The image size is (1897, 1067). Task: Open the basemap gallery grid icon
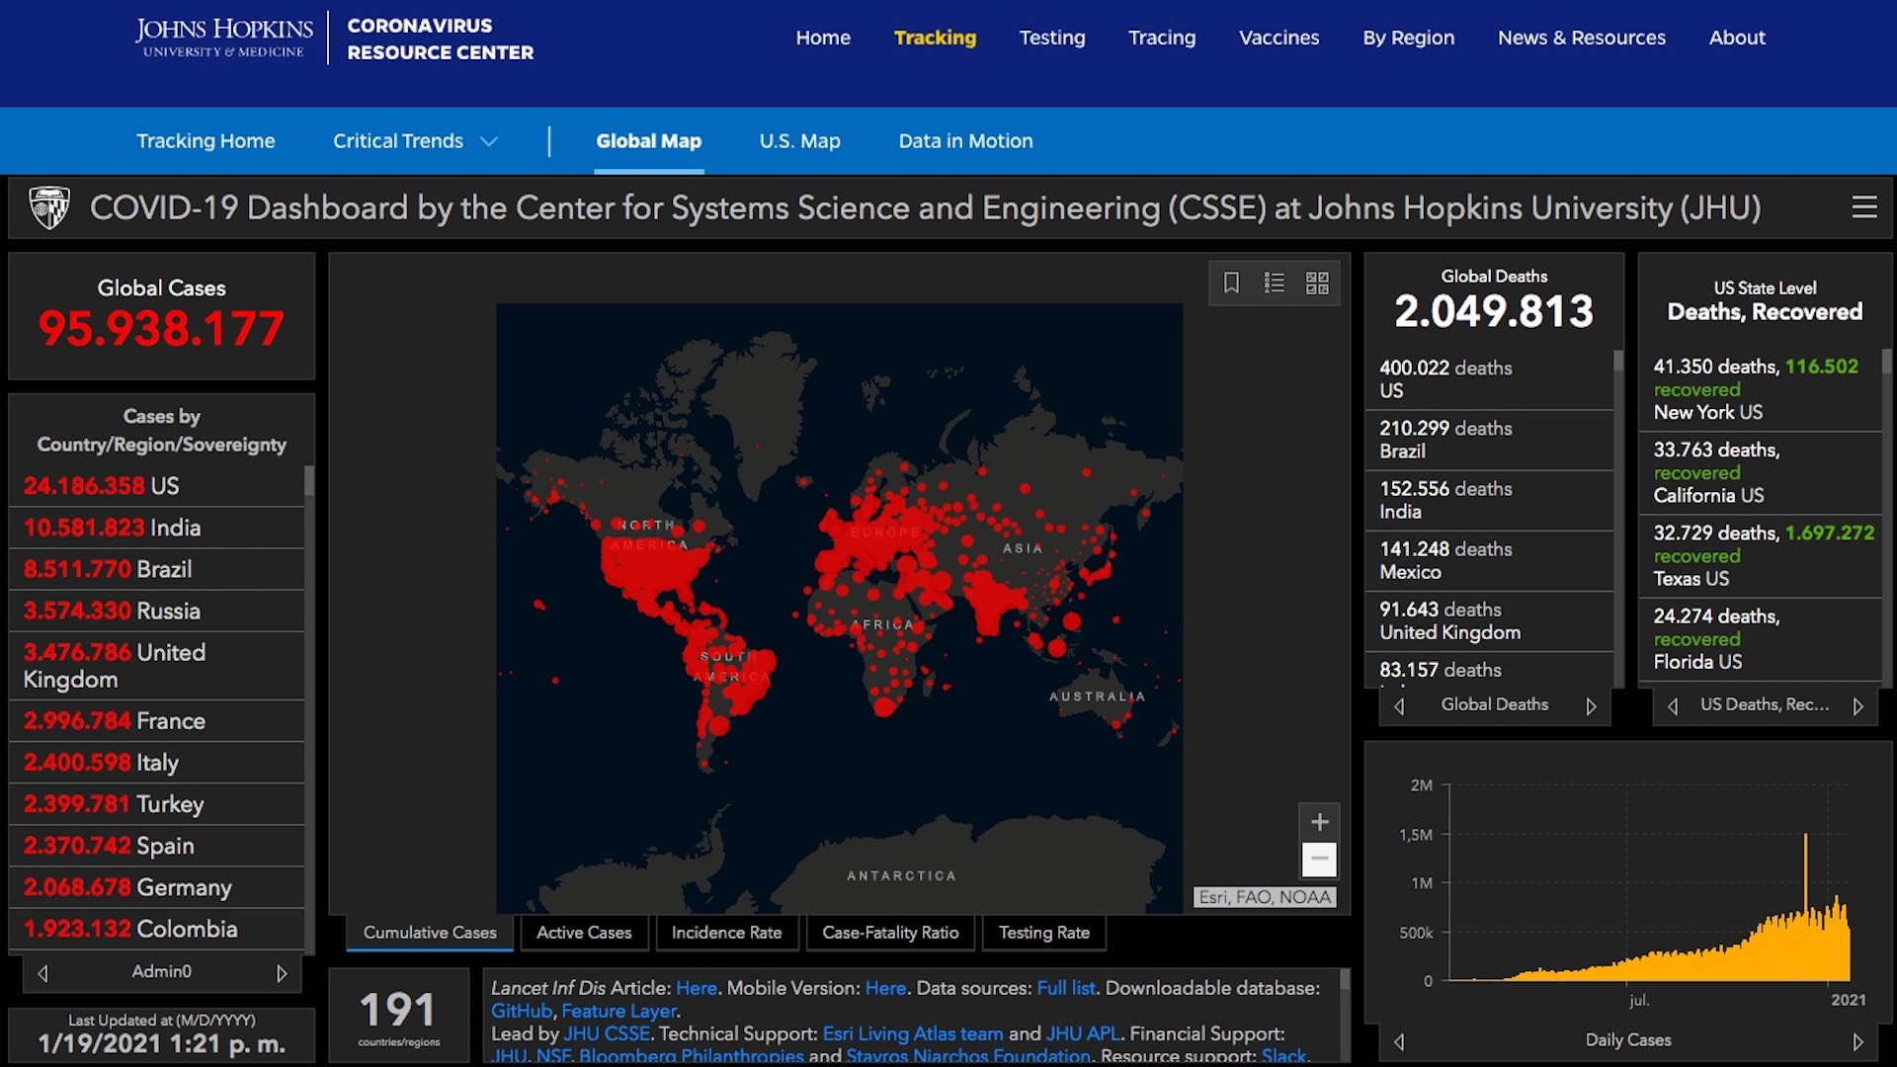1317,284
